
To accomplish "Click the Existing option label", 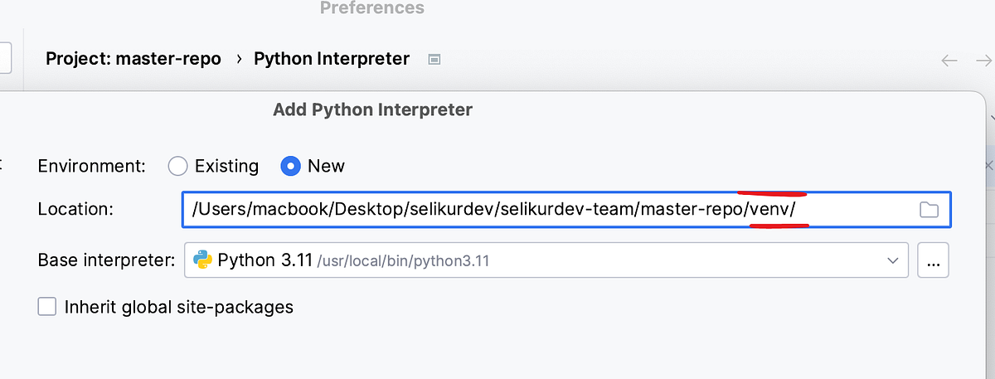I will point(226,166).
